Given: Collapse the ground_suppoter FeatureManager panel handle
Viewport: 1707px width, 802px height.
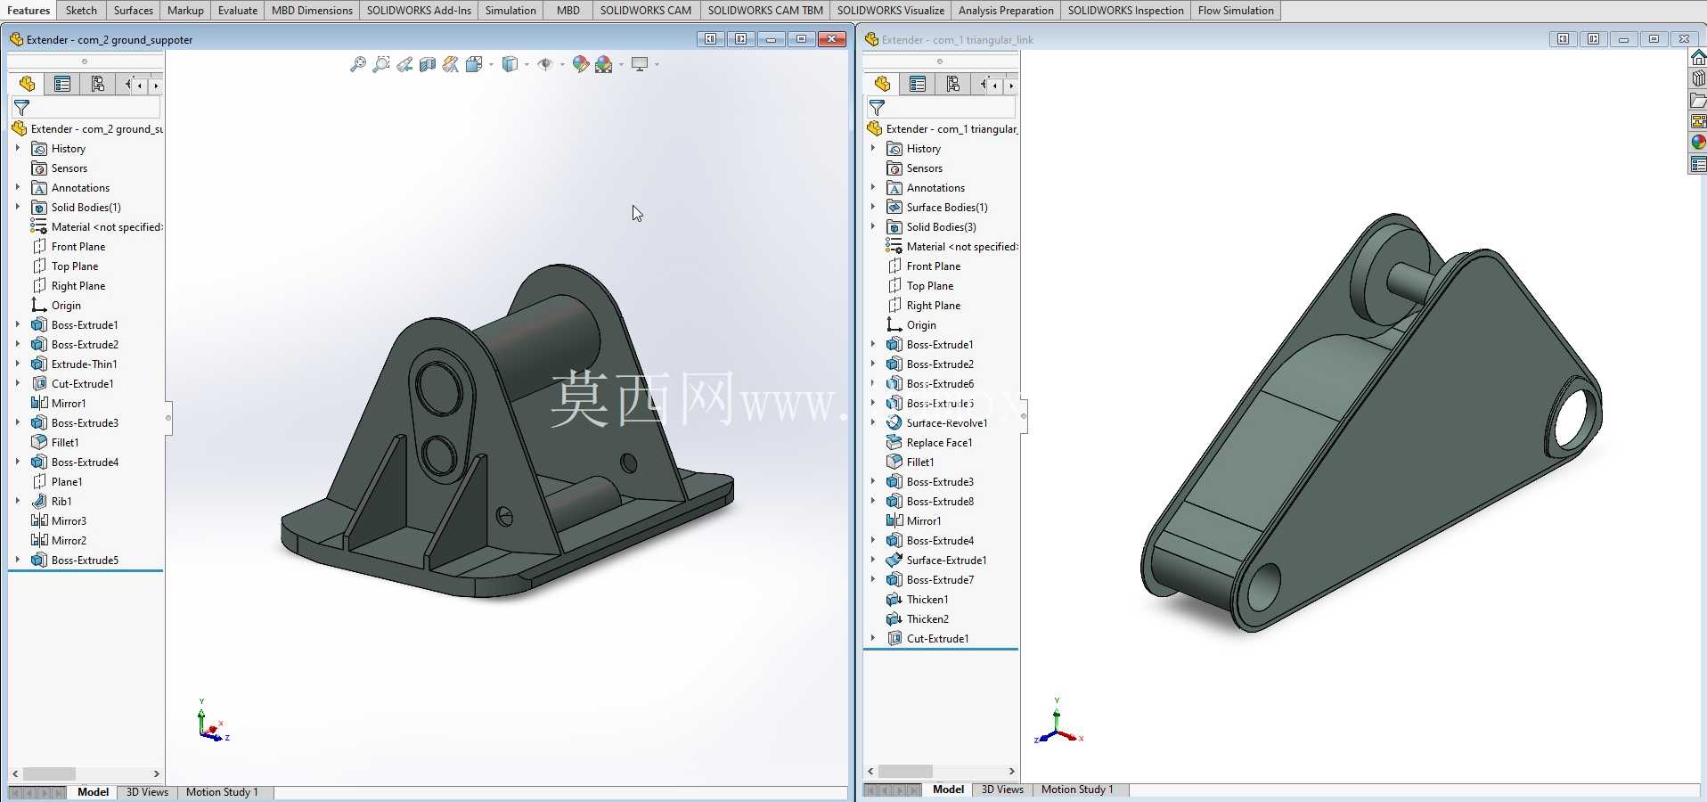Looking at the screenshot, I should point(168,418).
